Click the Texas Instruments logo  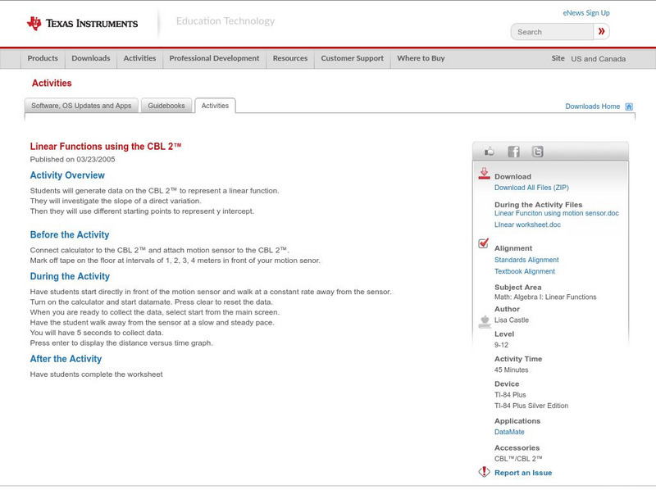click(x=83, y=24)
